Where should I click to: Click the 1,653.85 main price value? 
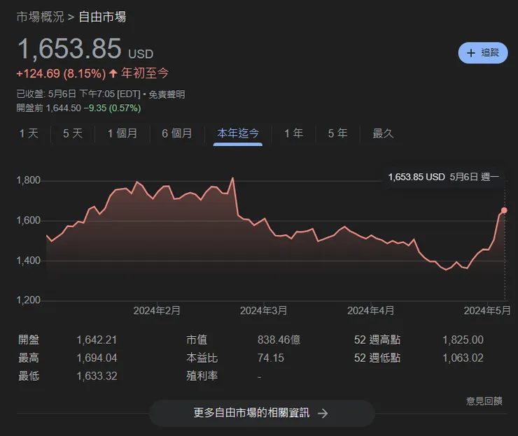(70, 49)
